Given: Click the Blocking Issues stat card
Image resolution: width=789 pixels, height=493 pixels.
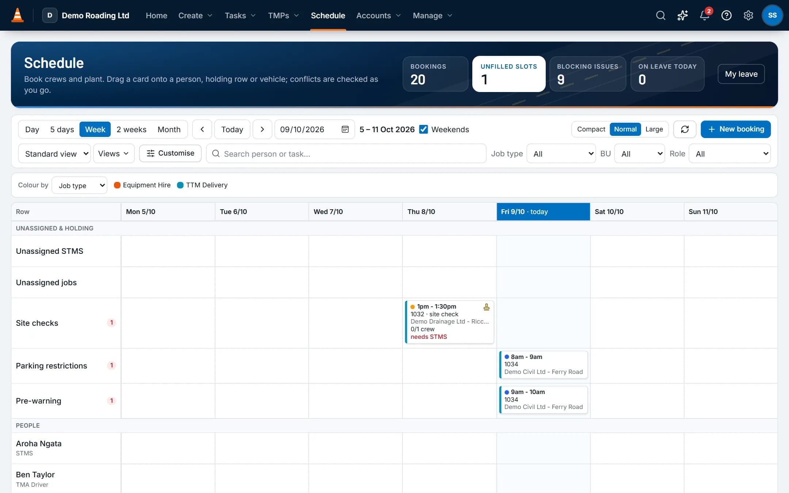Looking at the screenshot, I should point(587,74).
